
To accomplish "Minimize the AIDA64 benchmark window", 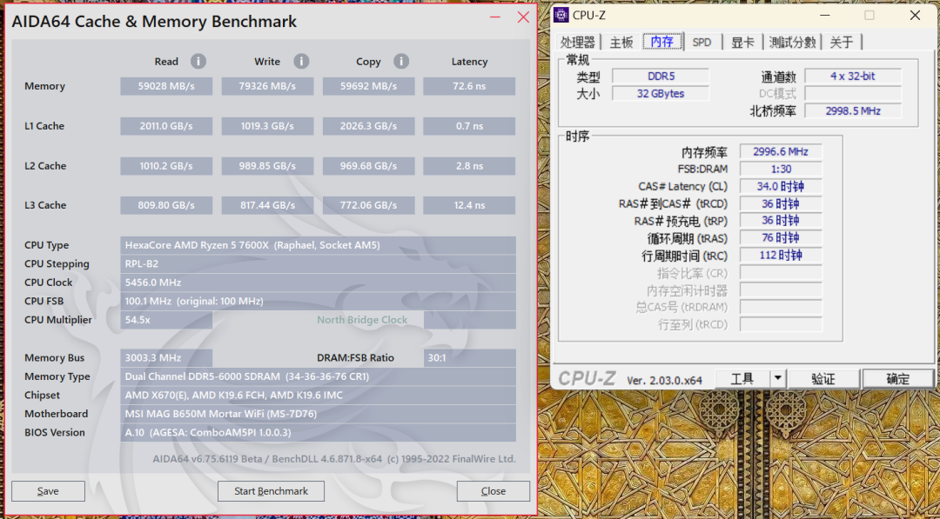I will click(495, 17).
